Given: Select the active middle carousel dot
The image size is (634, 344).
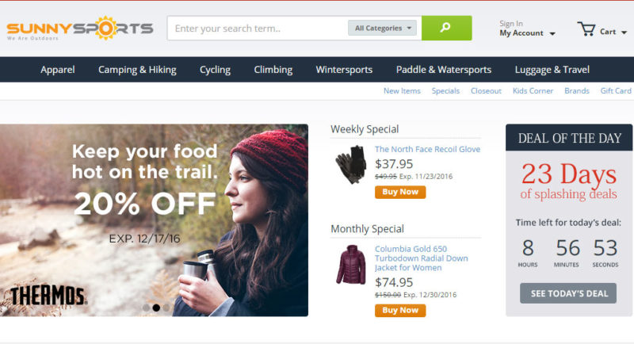Looking at the screenshot, I should [x=156, y=308].
